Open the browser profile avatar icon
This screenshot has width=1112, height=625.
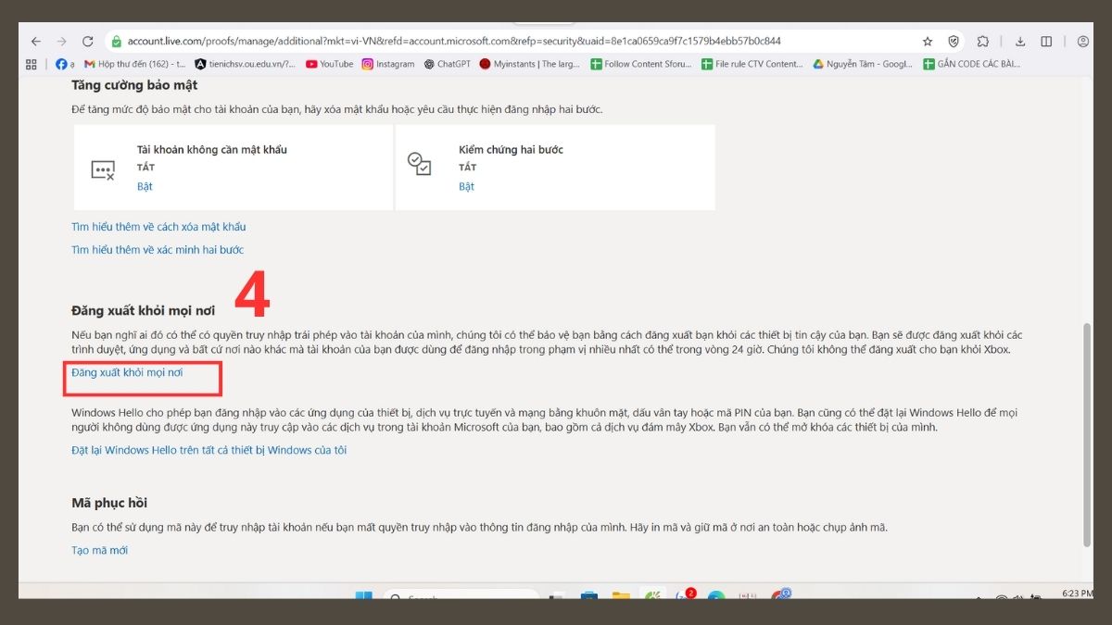point(1083,42)
